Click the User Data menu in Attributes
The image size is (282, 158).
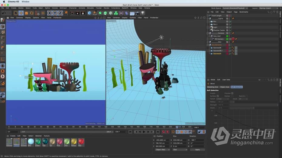click(226, 80)
